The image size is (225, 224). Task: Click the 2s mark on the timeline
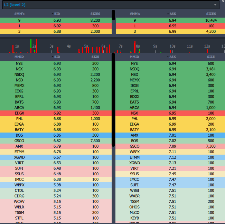click(34, 46)
